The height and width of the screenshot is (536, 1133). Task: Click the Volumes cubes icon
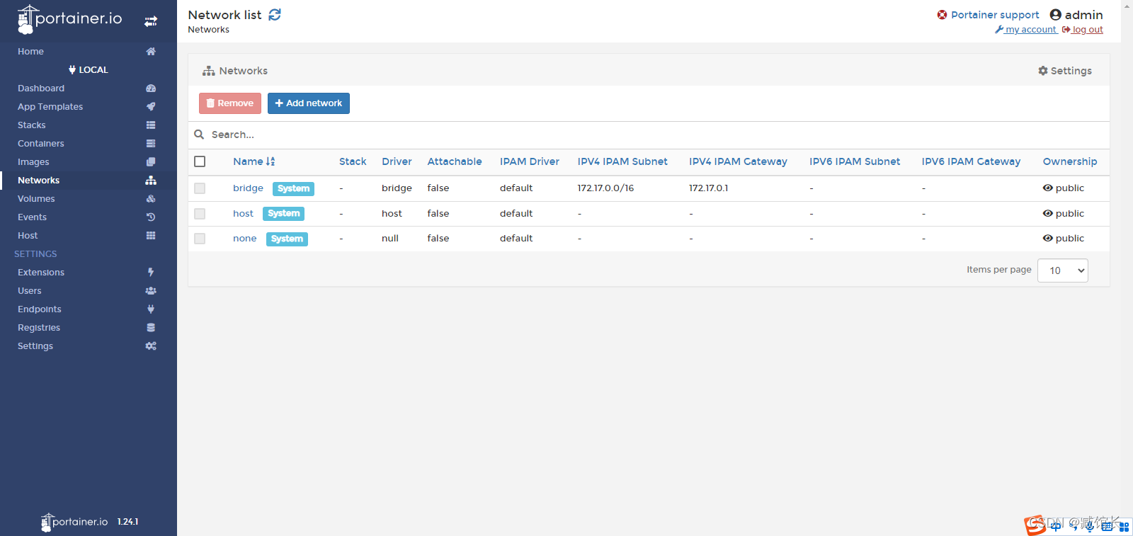click(151, 198)
